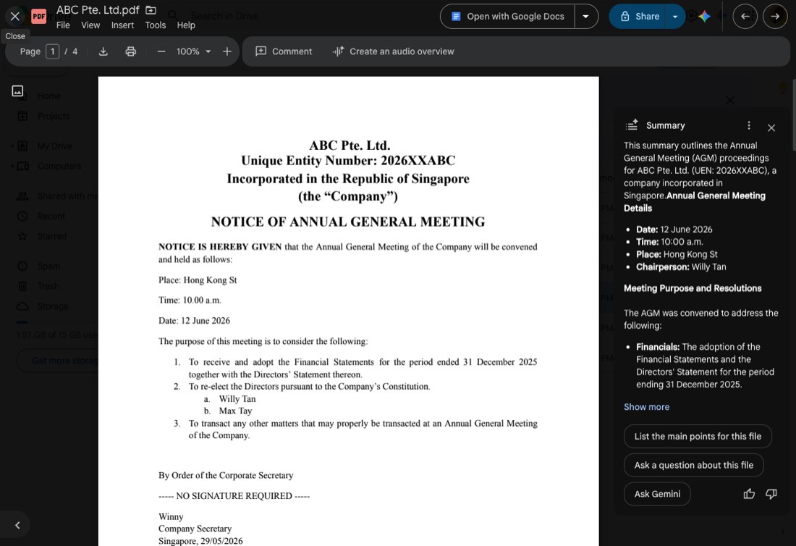This screenshot has height=546, width=796.
Task: Click the Ask Gemini button
Action: click(657, 494)
